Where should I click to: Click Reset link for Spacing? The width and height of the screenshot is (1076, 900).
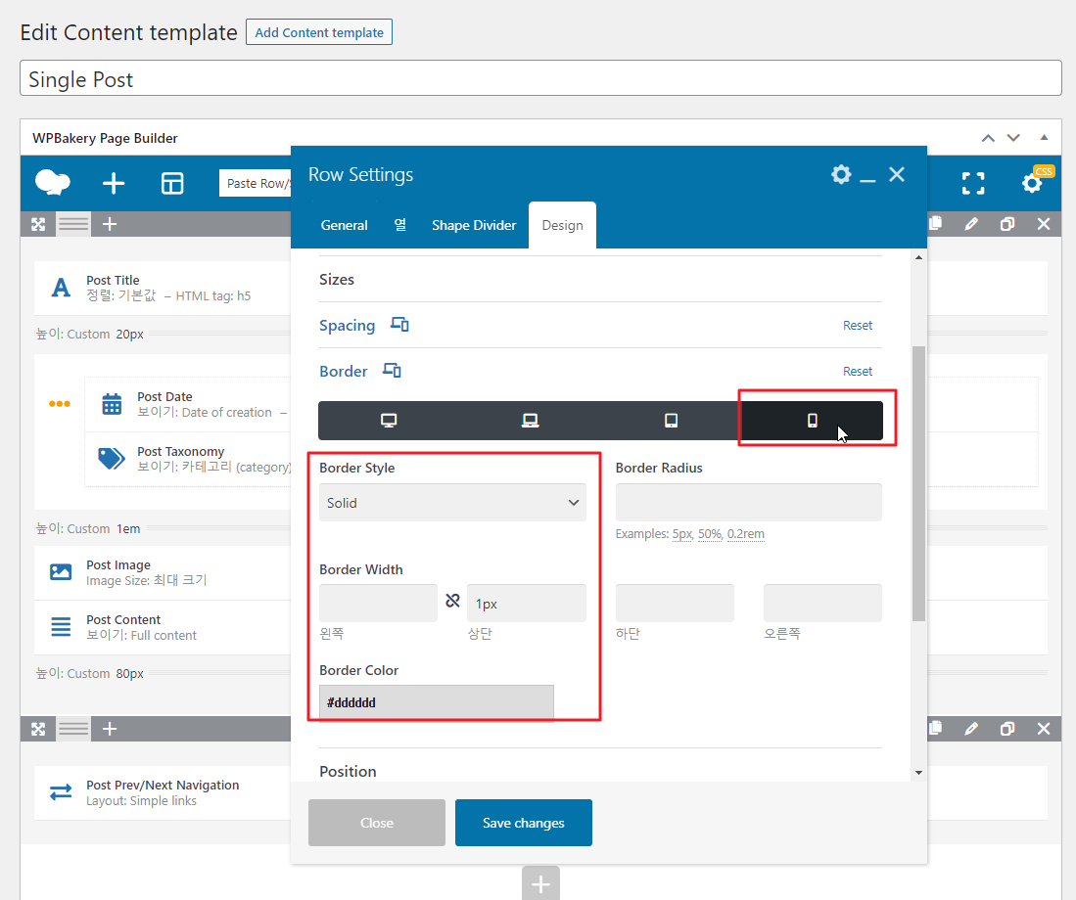click(x=858, y=325)
